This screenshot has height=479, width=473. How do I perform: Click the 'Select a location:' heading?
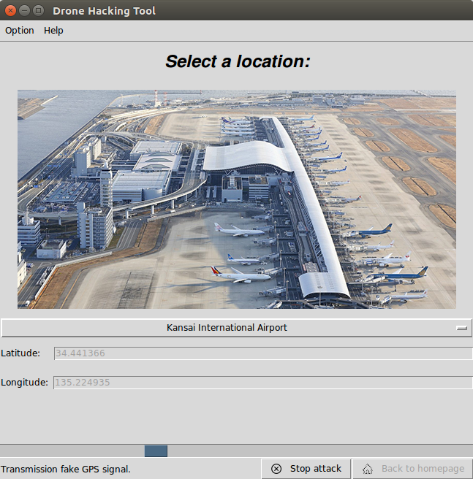click(238, 61)
